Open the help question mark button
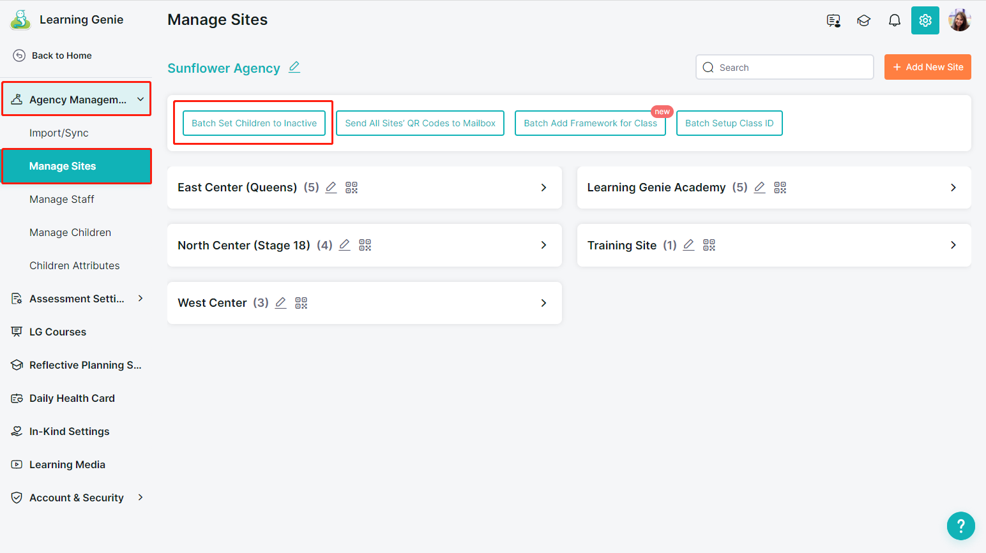 960,526
